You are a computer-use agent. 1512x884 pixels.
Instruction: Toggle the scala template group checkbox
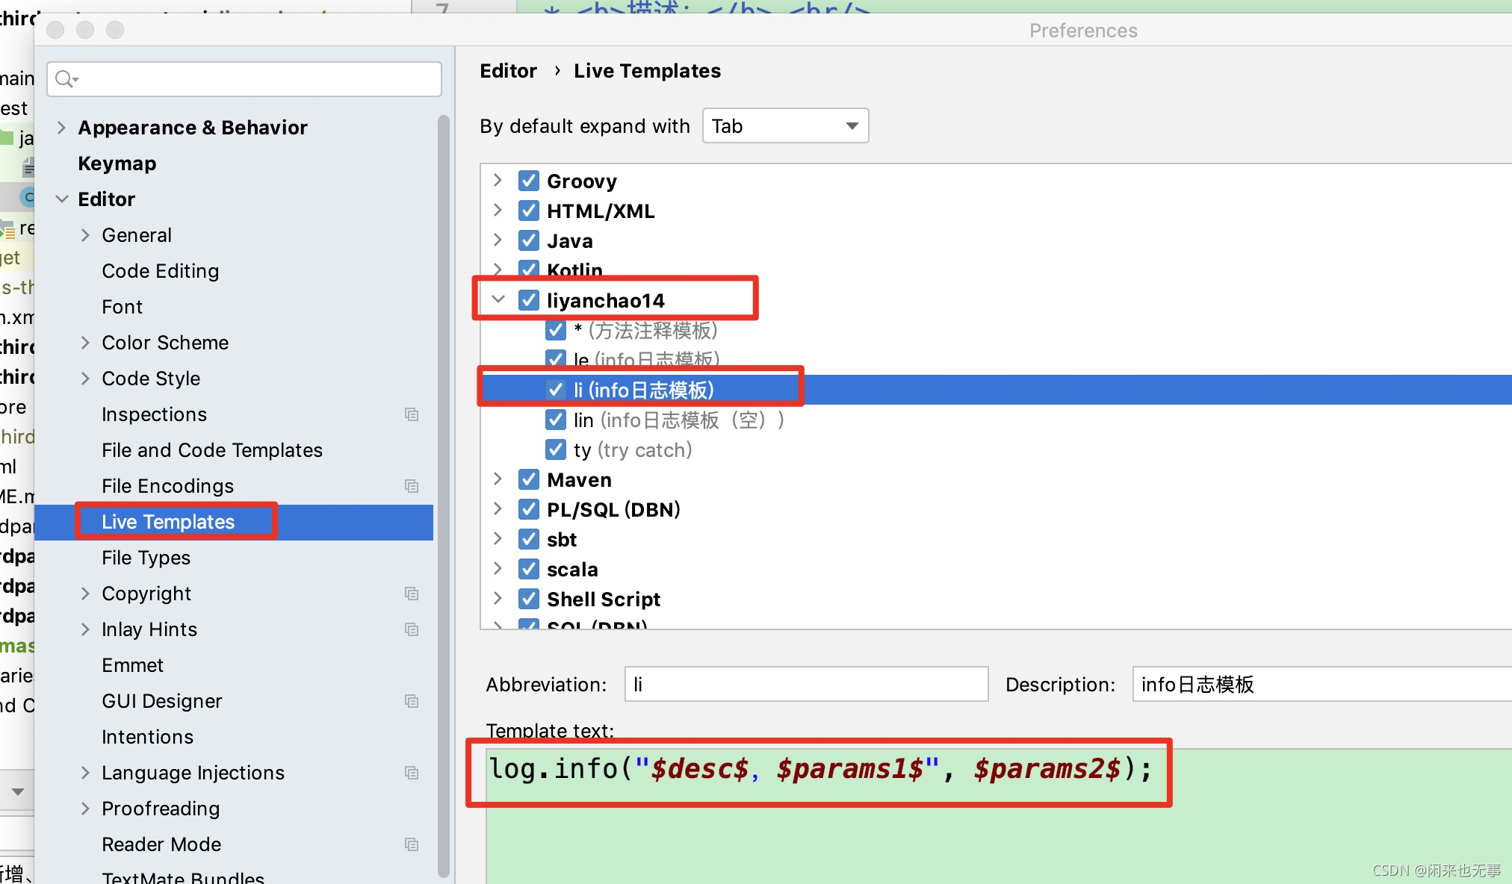529,569
